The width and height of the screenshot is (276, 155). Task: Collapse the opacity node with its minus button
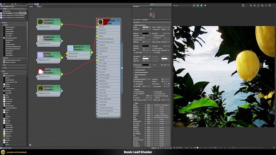click(x=58, y=70)
